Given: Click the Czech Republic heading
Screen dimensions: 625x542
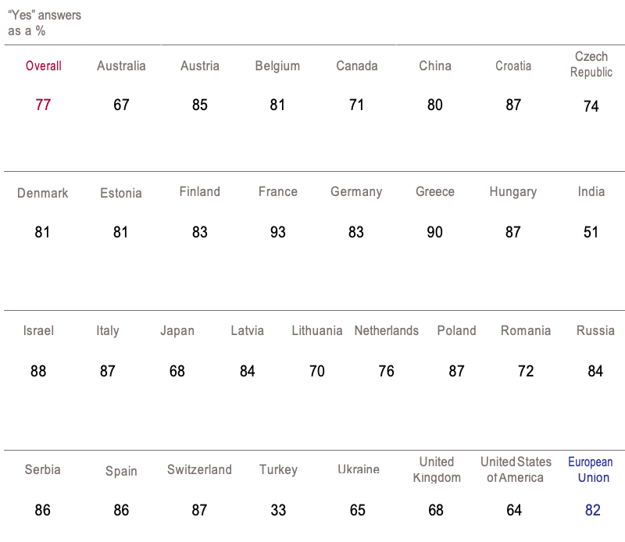Looking at the screenshot, I should (591, 64).
